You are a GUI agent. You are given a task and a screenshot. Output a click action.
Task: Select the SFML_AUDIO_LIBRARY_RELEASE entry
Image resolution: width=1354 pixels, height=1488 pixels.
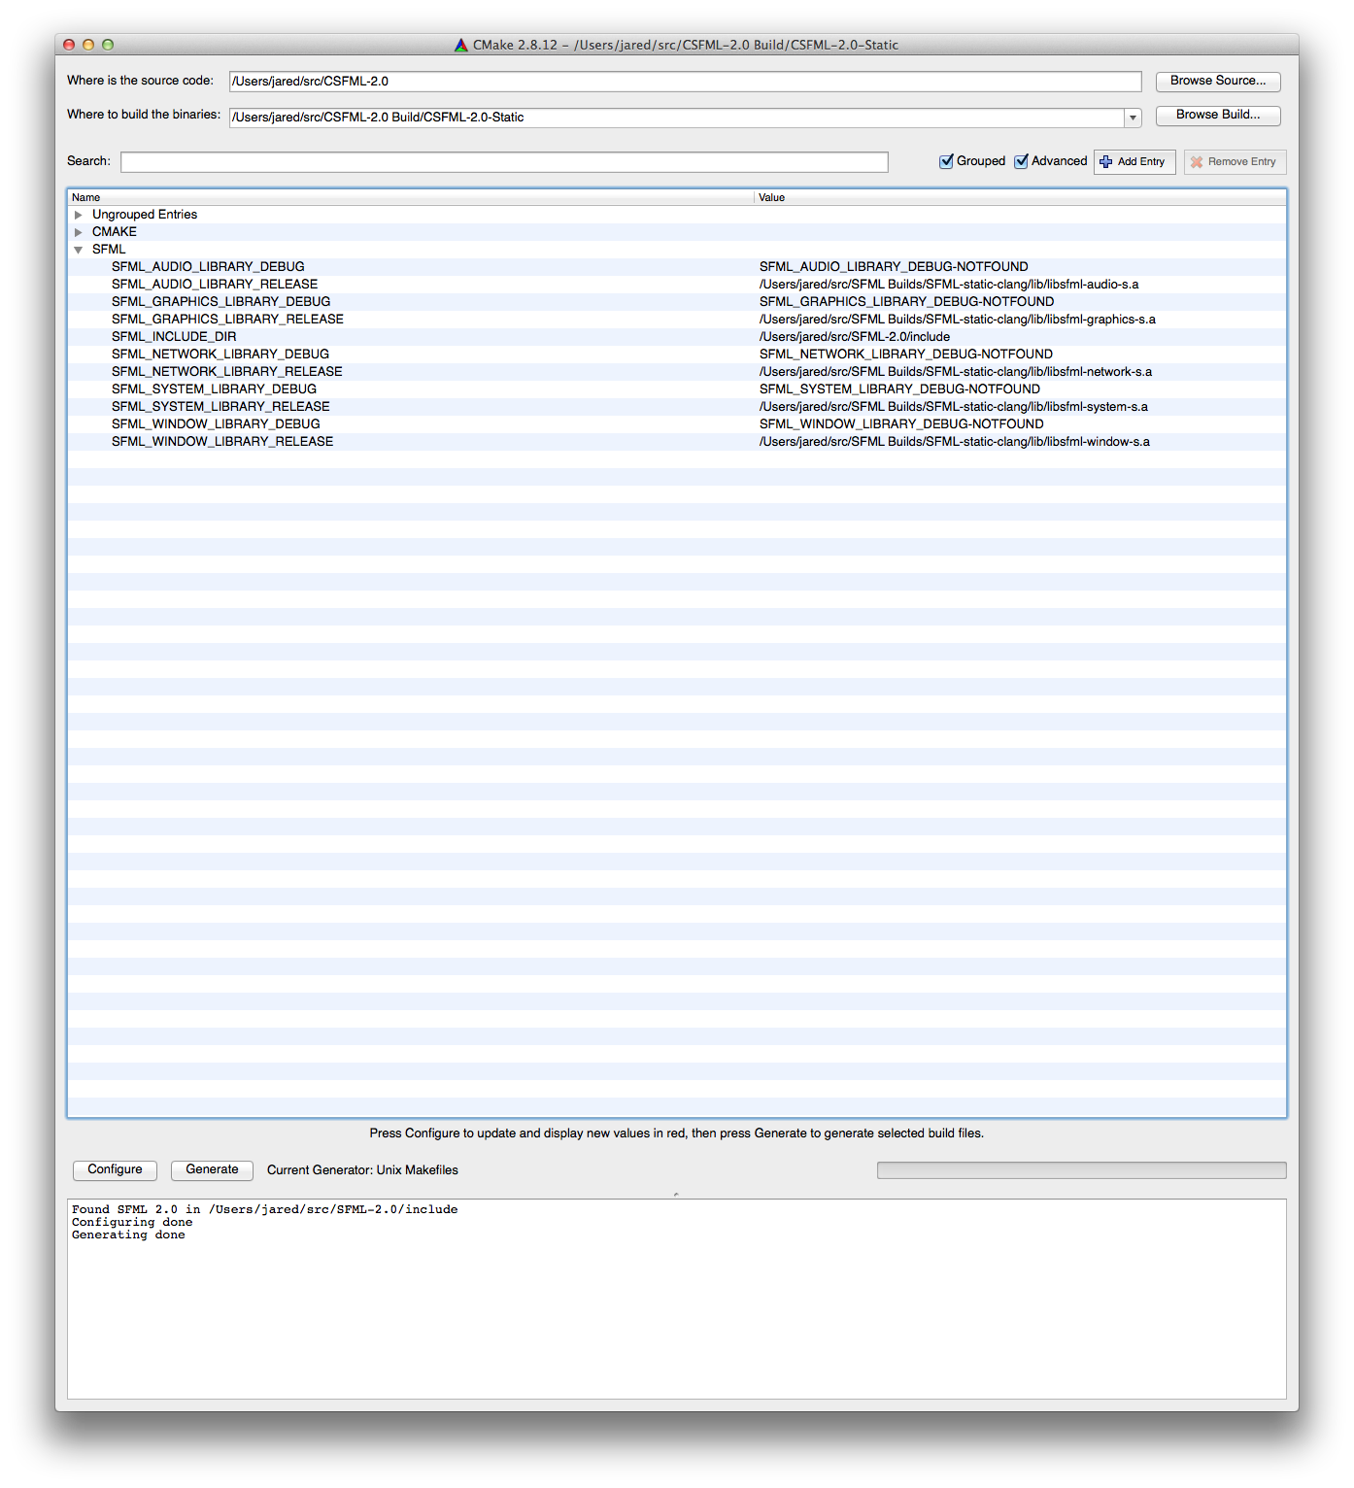(215, 285)
